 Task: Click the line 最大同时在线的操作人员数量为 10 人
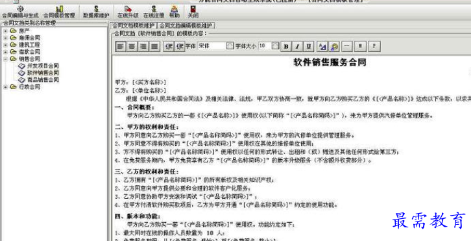(x=170, y=233)
